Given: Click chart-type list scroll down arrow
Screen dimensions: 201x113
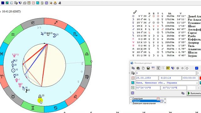Looking at the screenshot, I should coord(165,102).
